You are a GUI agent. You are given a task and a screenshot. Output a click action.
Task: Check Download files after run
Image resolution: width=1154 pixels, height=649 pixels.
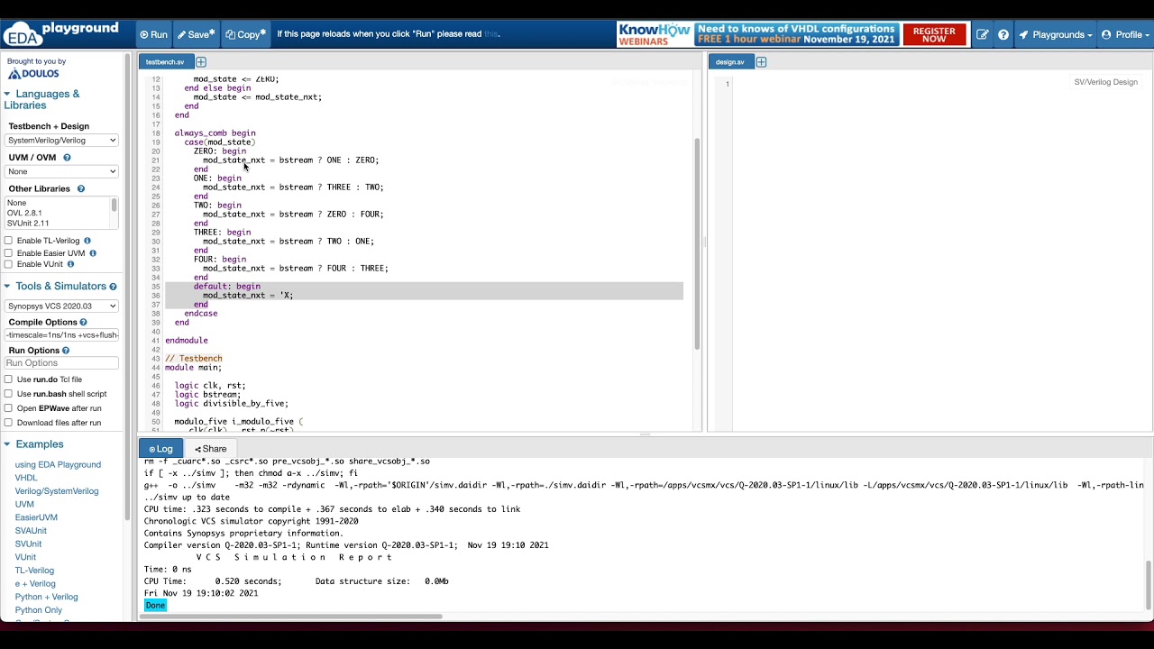click(8, 423)
